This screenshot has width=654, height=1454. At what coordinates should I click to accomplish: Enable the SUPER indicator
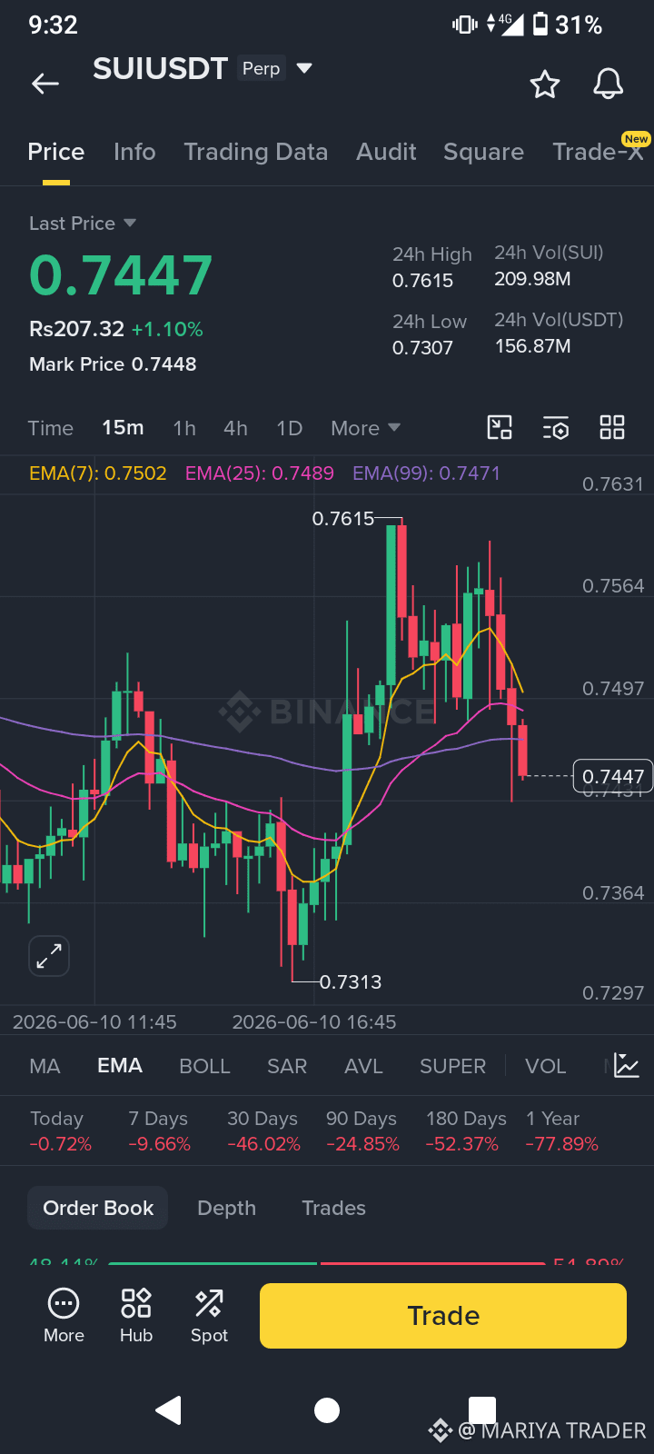pyautogui.click(x=452, y=1066)
